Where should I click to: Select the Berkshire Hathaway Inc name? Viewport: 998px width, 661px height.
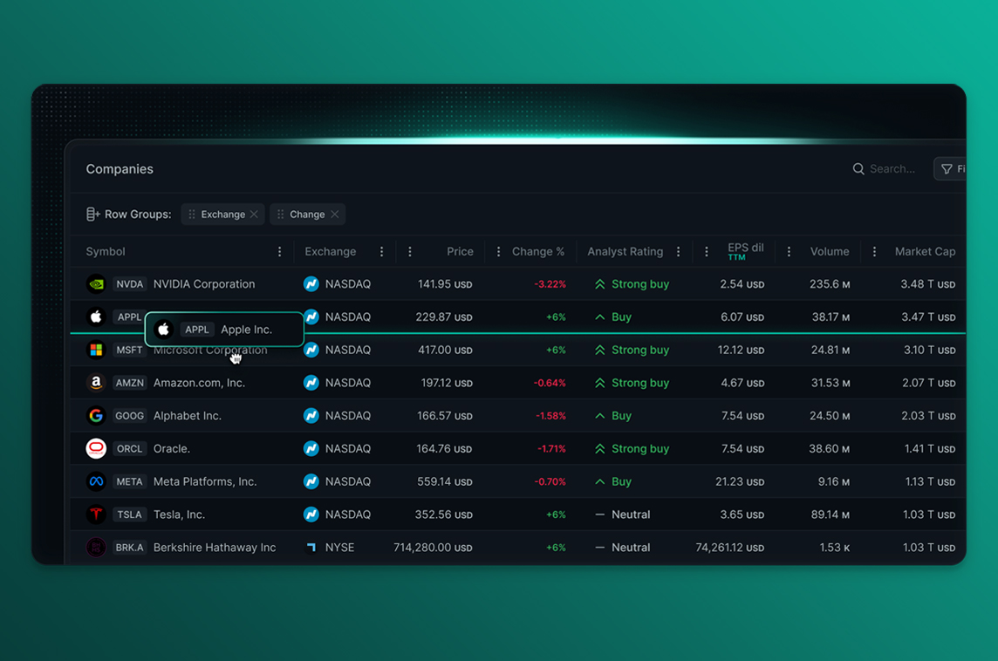click(215, 547)
